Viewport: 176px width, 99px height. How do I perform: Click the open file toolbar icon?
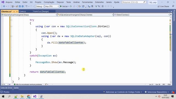tap(17, 6)
